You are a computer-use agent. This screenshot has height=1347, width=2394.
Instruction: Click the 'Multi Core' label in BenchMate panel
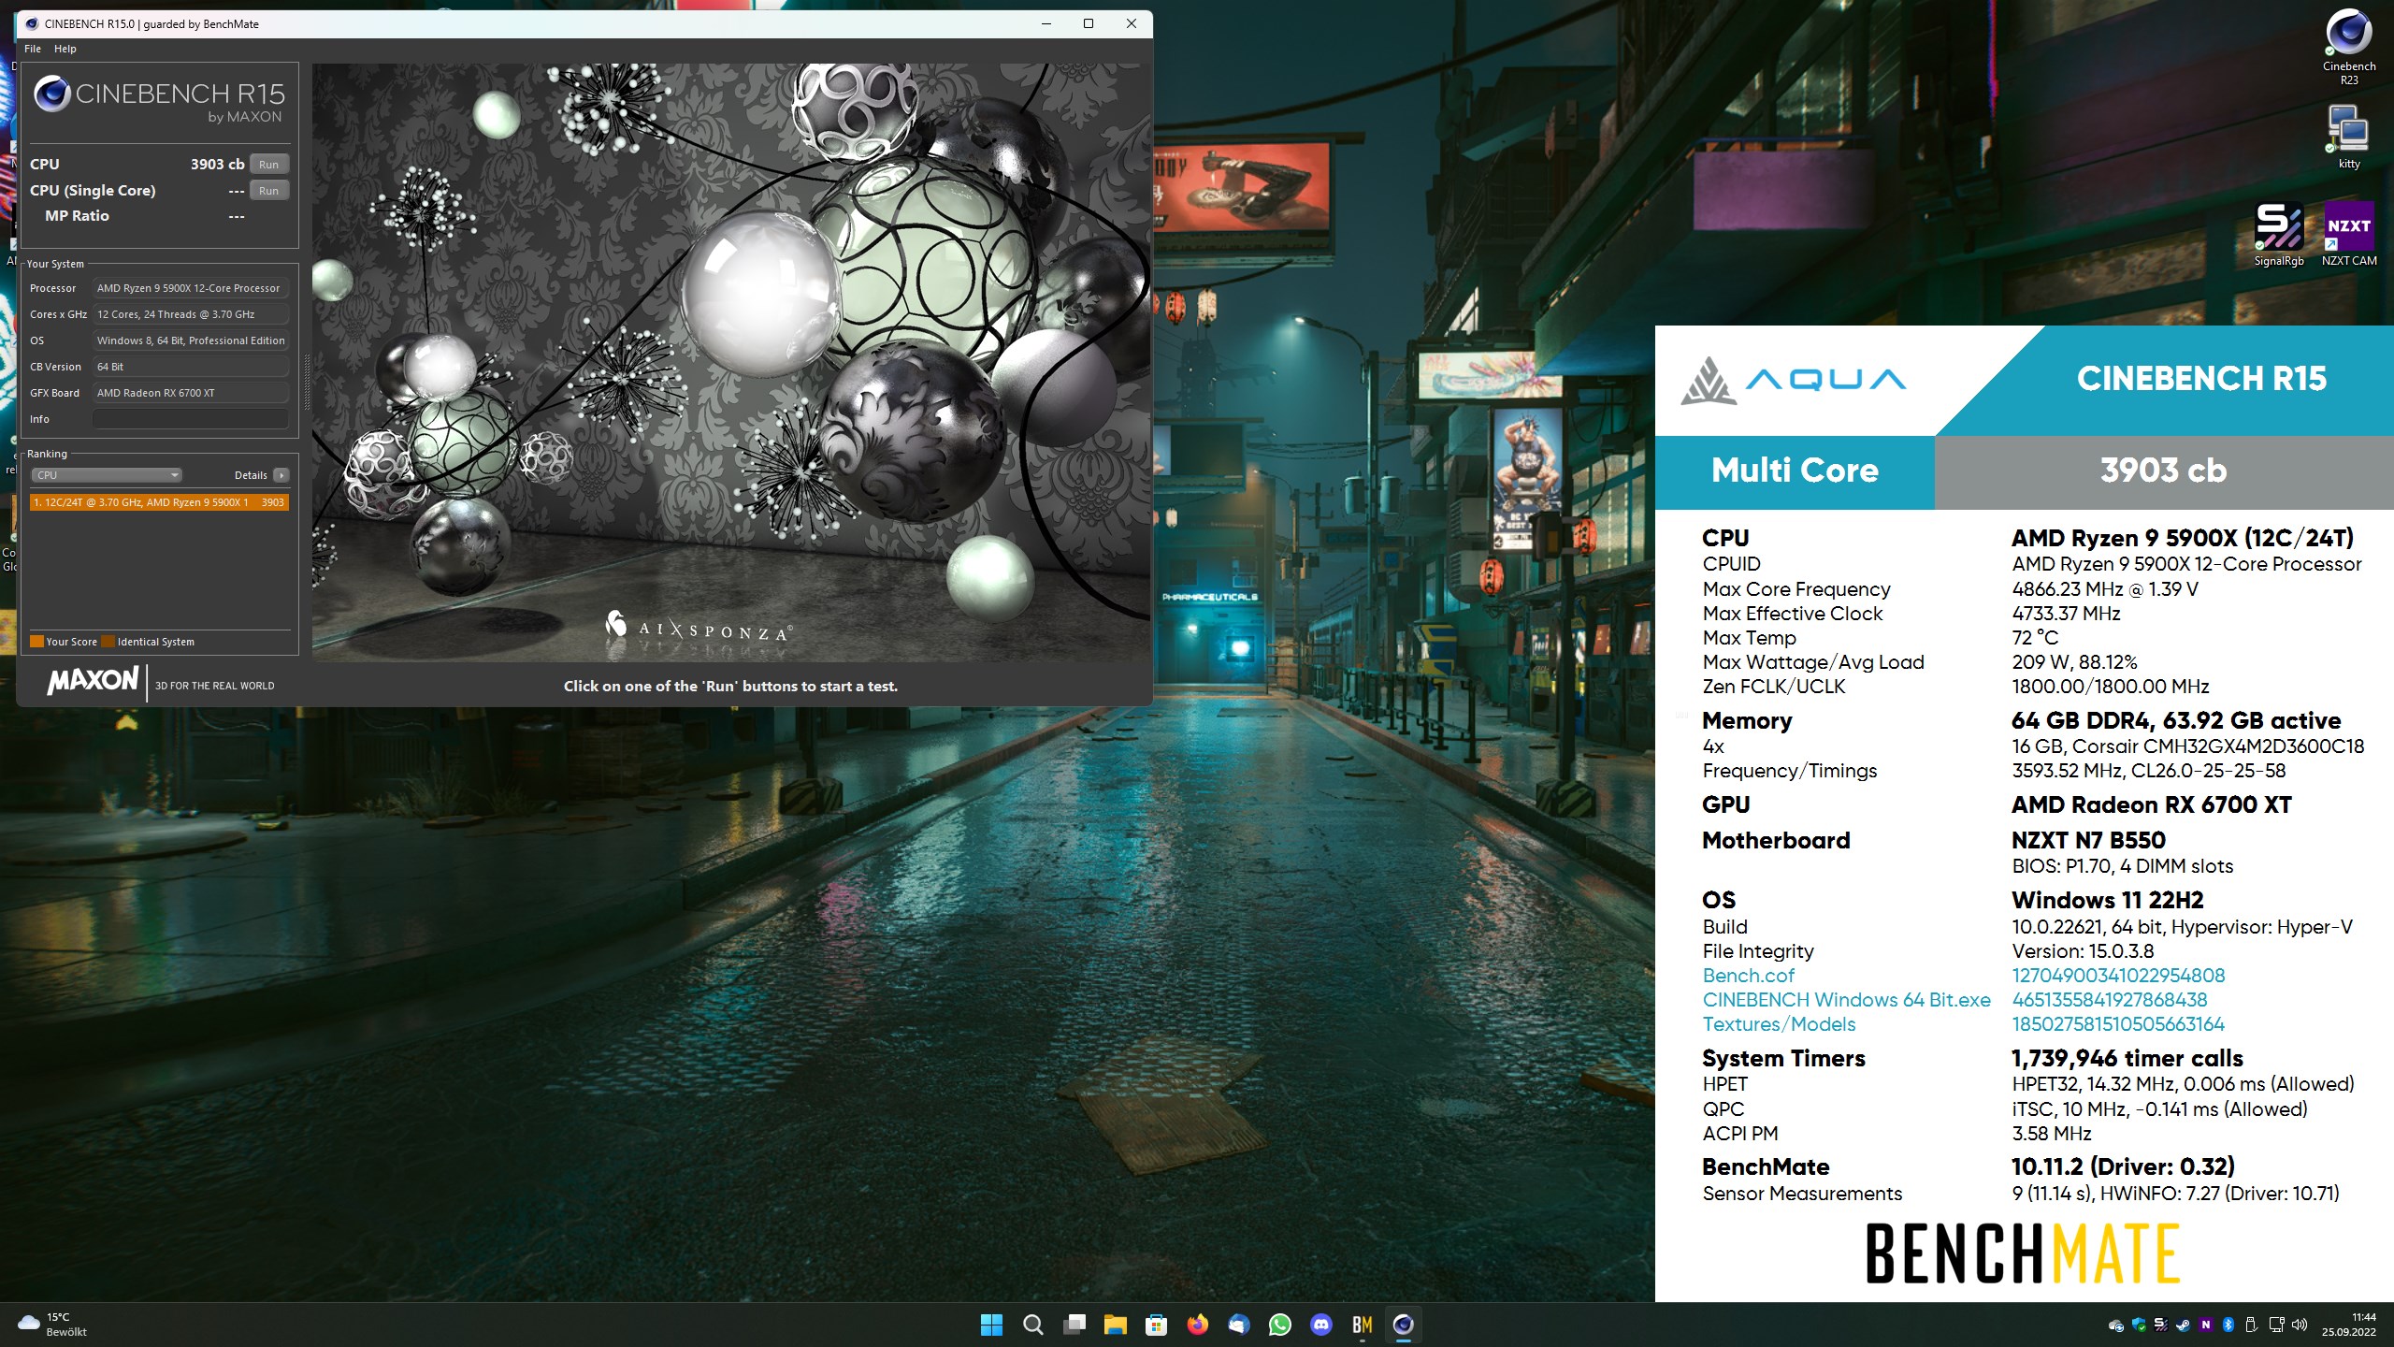coord(1795,471)
